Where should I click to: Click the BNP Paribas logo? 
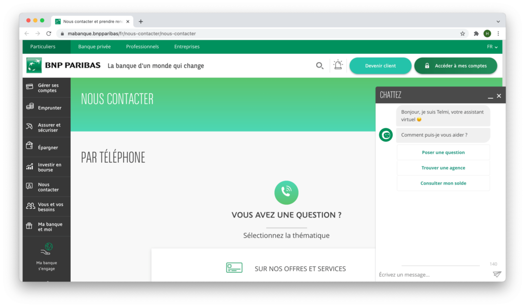63,65
